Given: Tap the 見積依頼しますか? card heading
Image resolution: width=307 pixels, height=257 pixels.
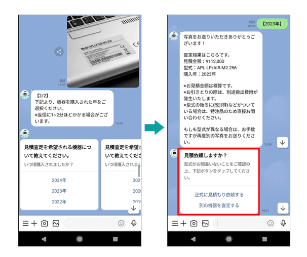Looking at the screenshot, I should (206, 155).
